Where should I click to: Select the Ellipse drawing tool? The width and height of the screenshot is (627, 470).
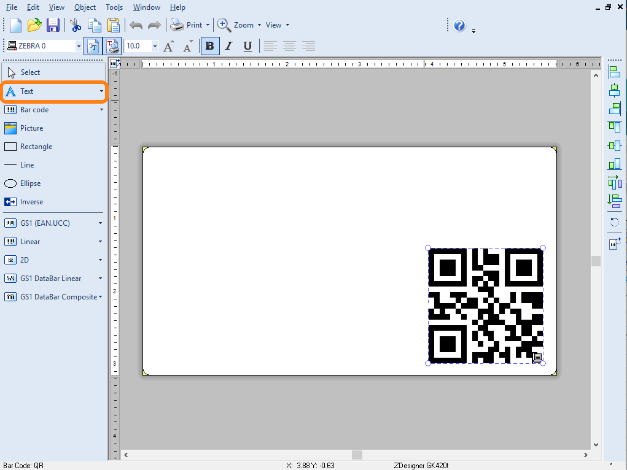tap(30, 183)
